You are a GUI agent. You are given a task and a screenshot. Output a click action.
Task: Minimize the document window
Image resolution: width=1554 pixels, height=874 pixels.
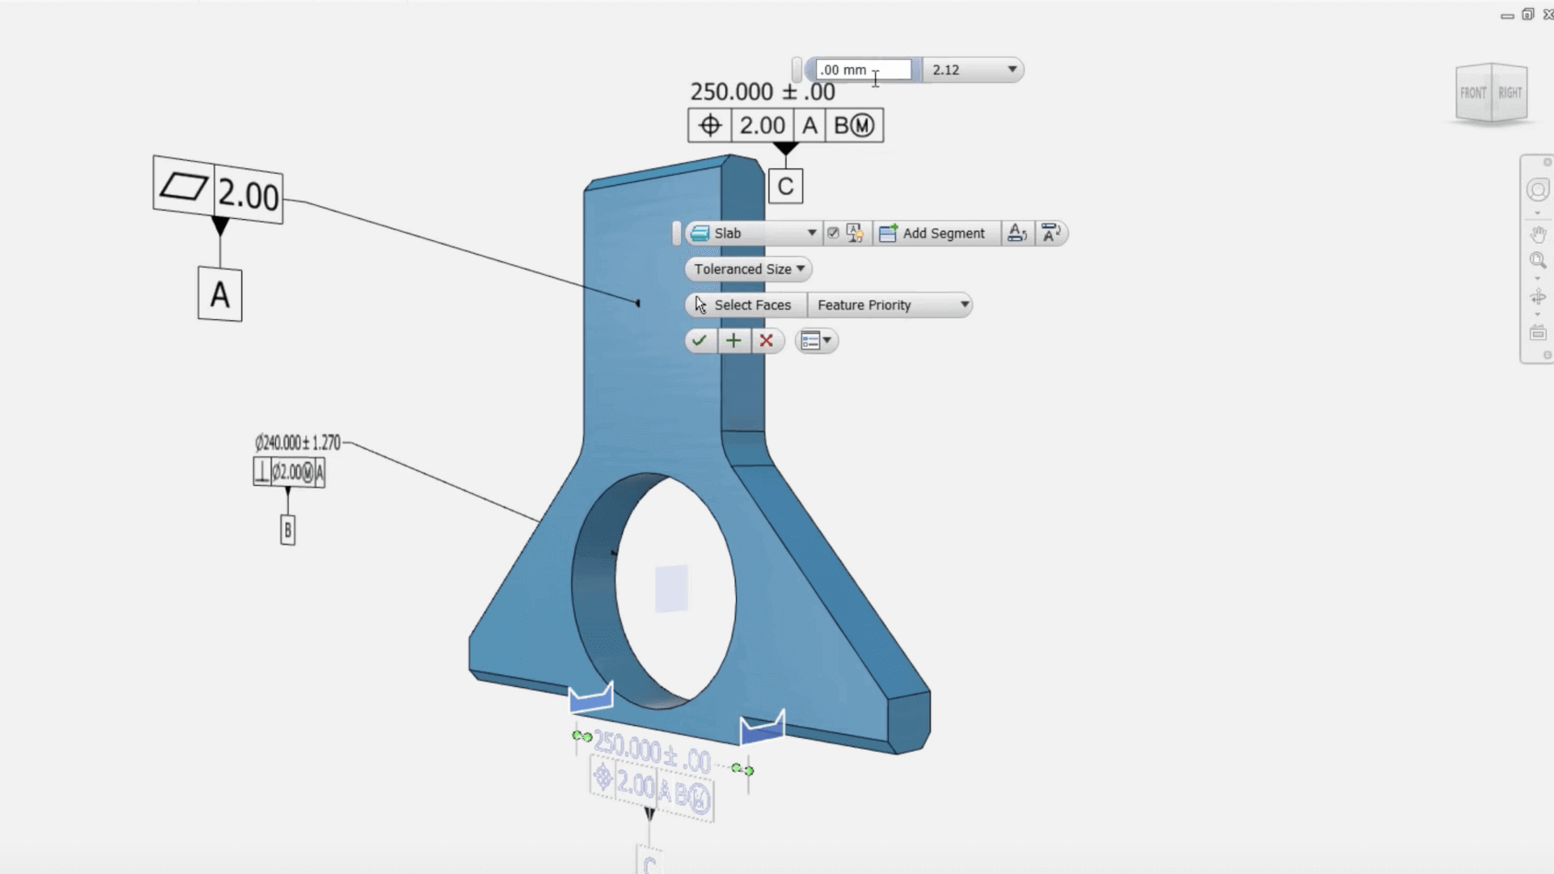coord(1507,15)
